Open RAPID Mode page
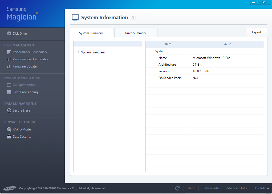272x194 pixels. click(x=22, y=129)
